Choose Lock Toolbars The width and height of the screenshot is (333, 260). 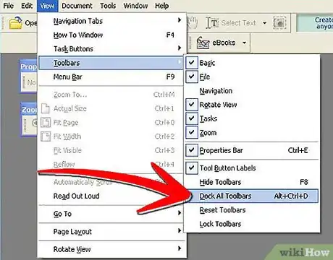tap(252, 224)
